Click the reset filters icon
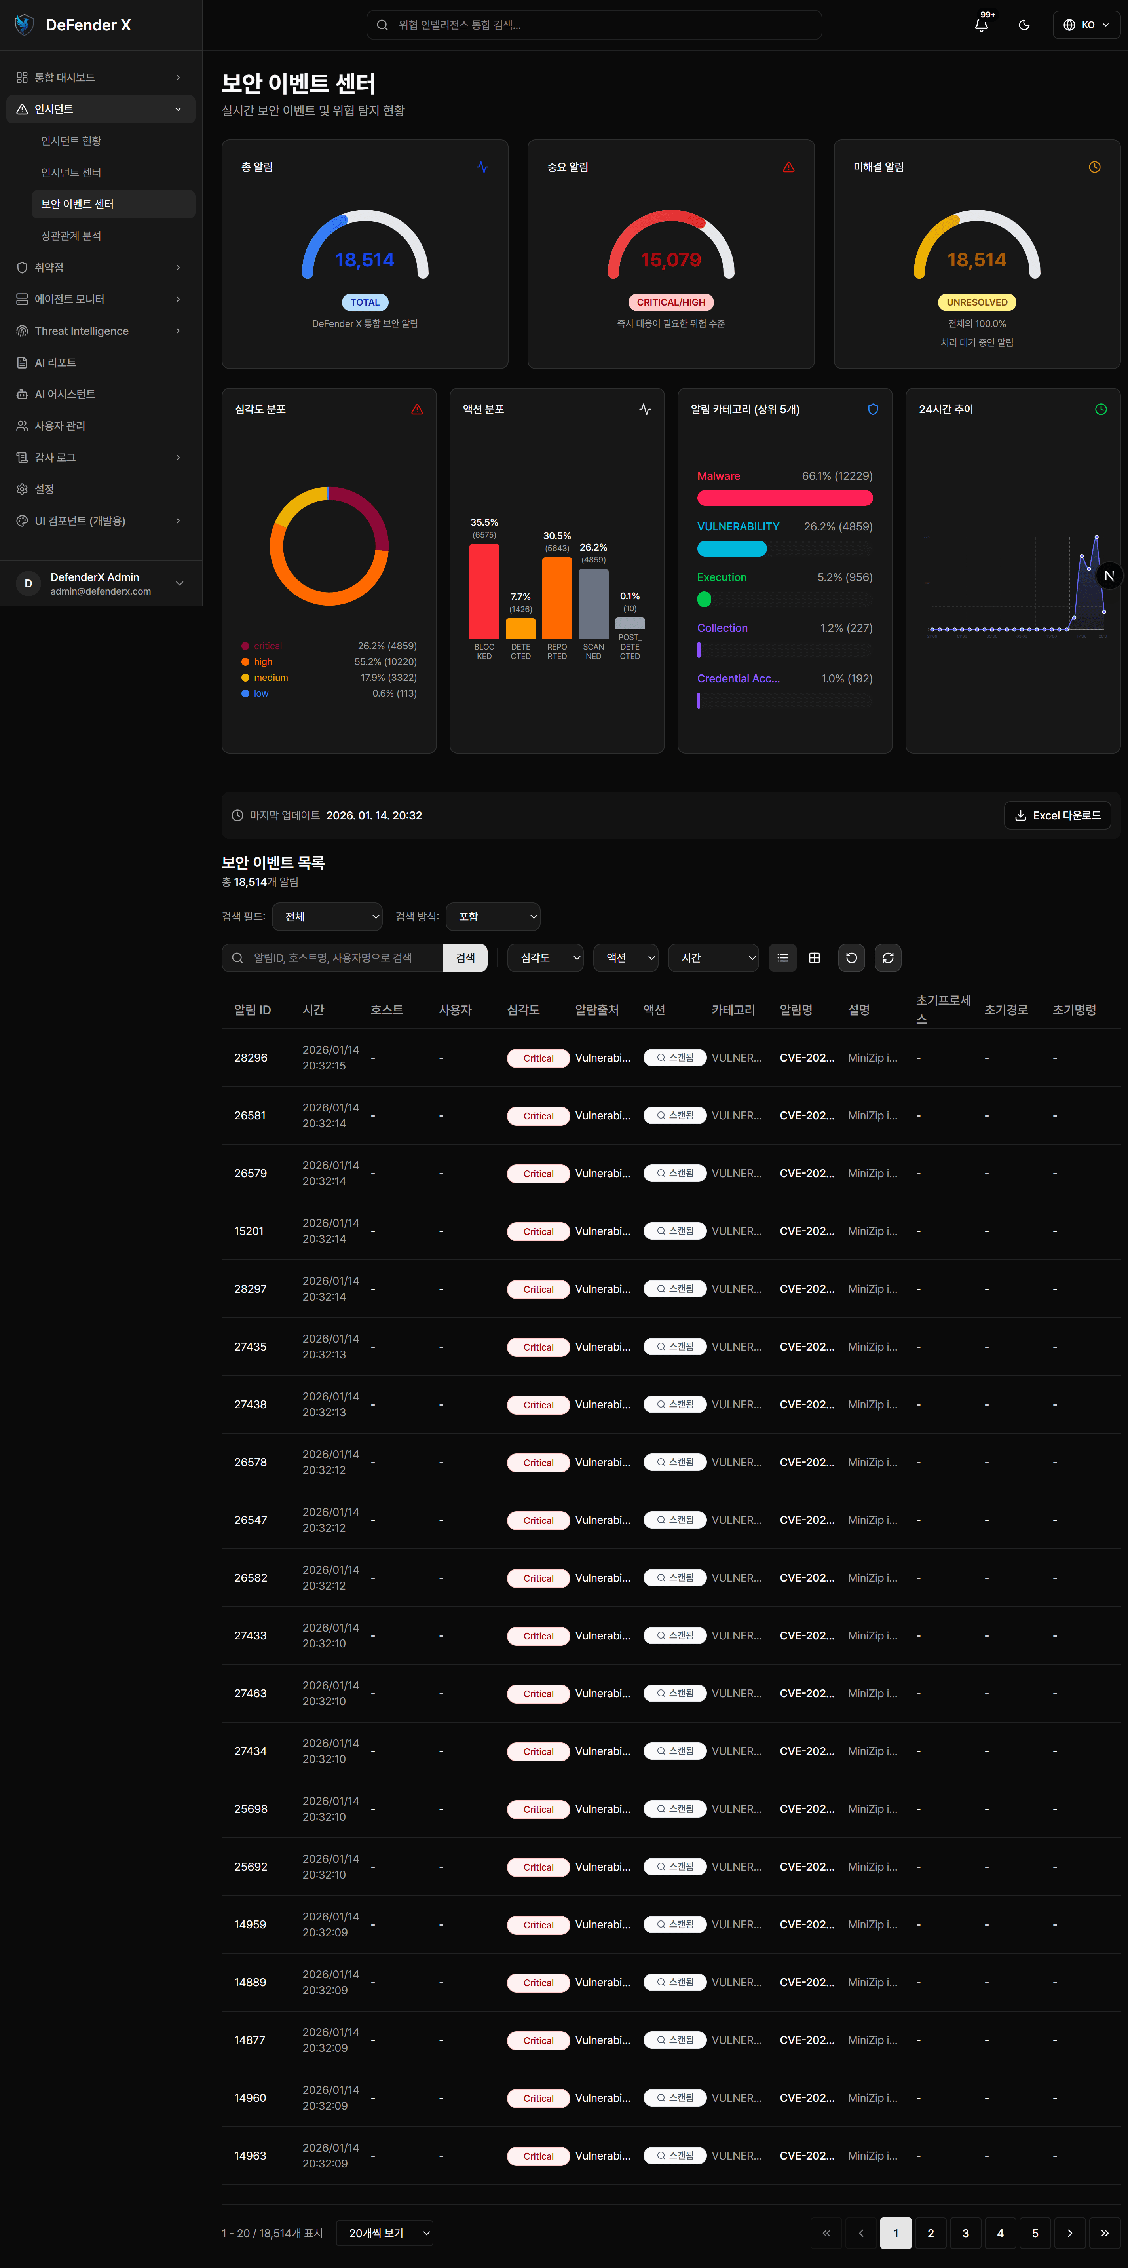This screenshot has width=1128, height=2268. [851, 958]
